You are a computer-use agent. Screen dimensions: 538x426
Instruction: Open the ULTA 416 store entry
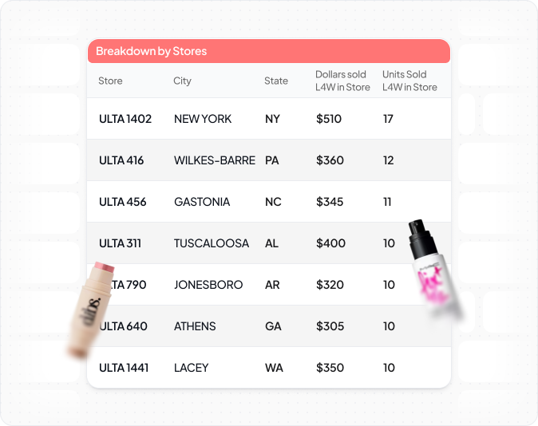pos(121,160)
